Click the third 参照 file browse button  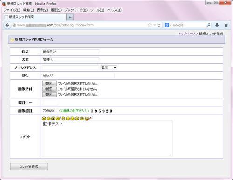point(49,94)
